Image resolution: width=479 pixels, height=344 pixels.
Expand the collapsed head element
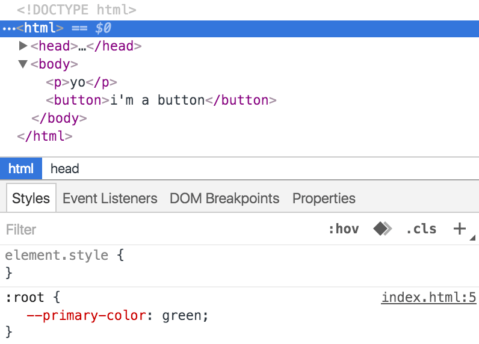pos(23,46)
